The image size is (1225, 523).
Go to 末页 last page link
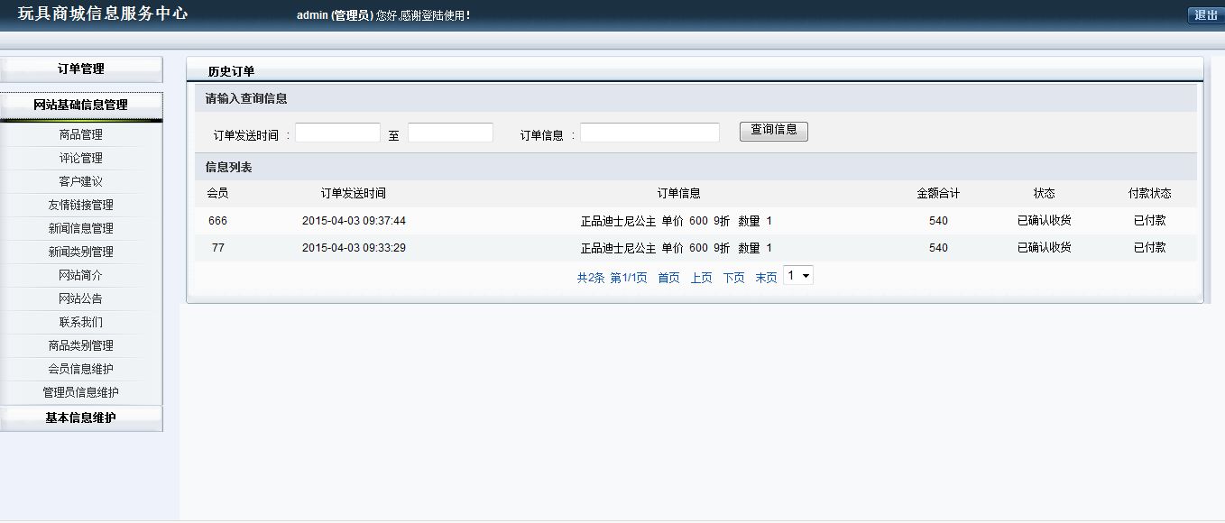[x=766, y=278]
